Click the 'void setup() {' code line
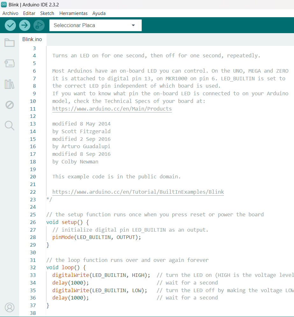 pos(68,222)
